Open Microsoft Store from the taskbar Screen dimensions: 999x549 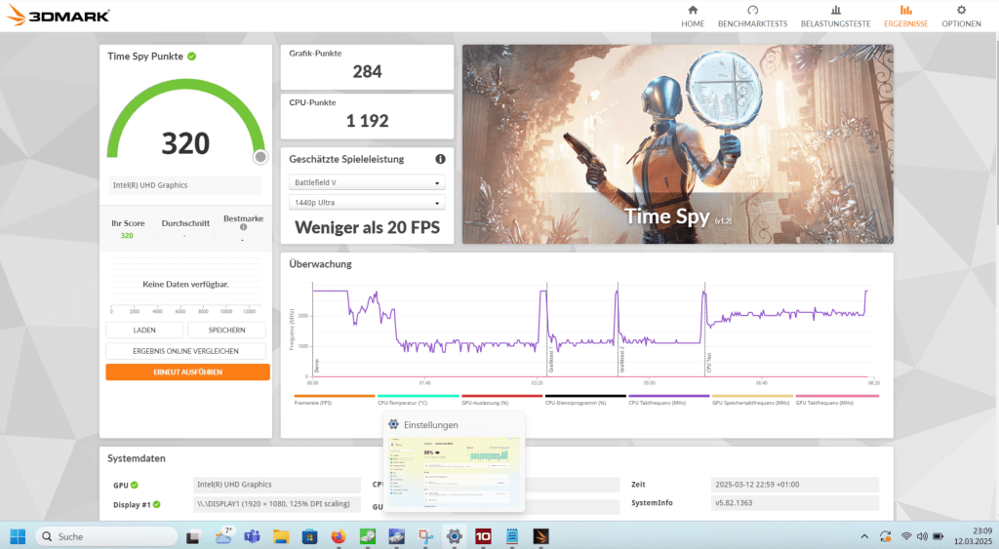pyautogui.click(x=309, y=536)
